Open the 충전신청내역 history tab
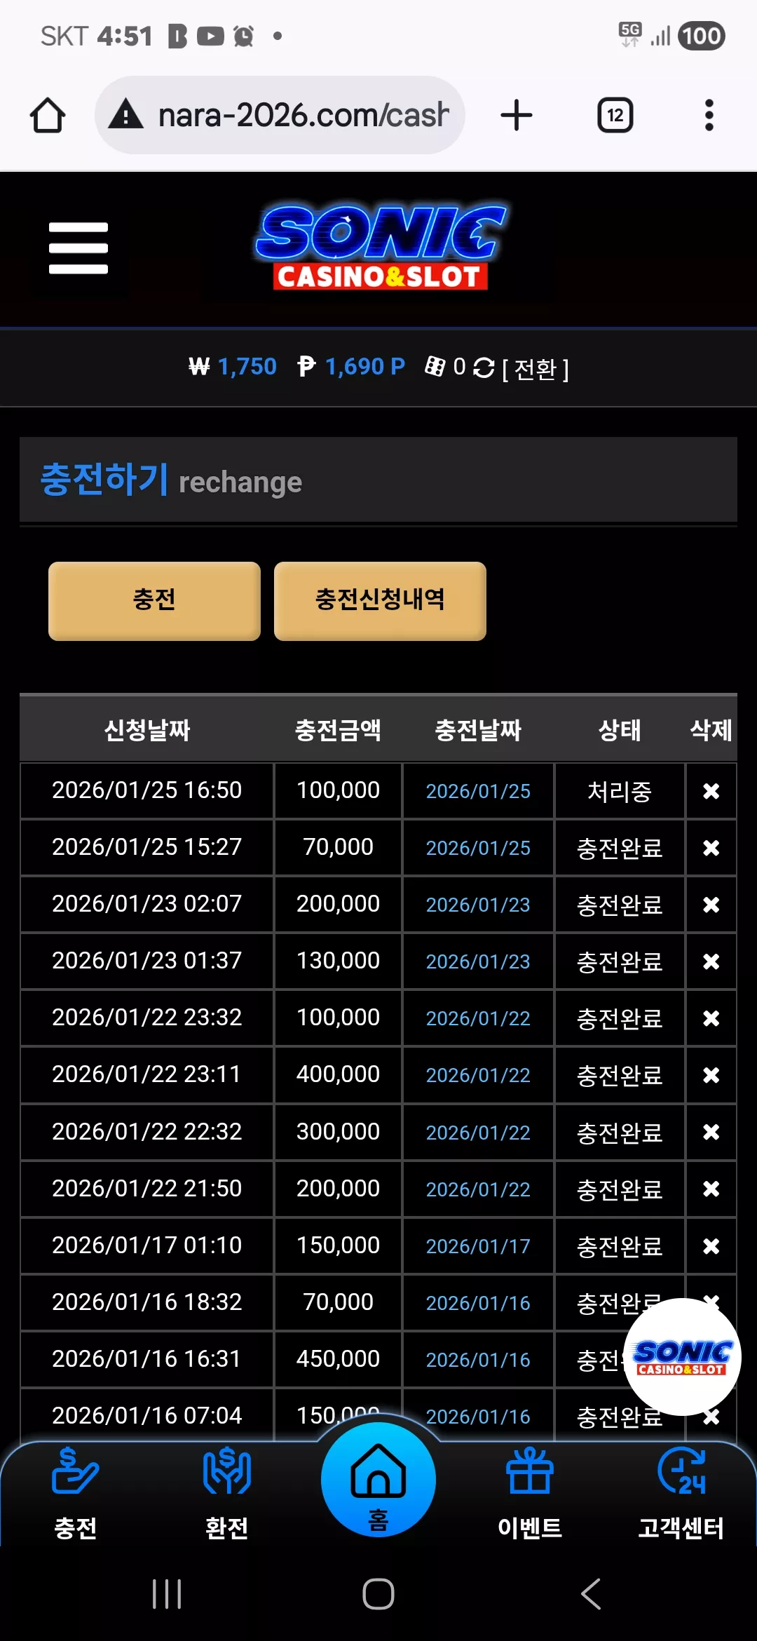Image resolution: width=757 pixels, height=1641 pixels. point(380,601)
